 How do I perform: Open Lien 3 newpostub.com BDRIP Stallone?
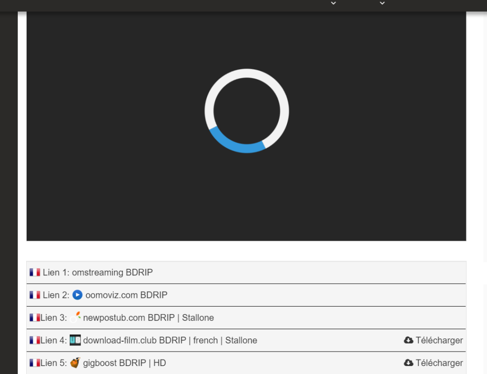[x=246, y=317]
